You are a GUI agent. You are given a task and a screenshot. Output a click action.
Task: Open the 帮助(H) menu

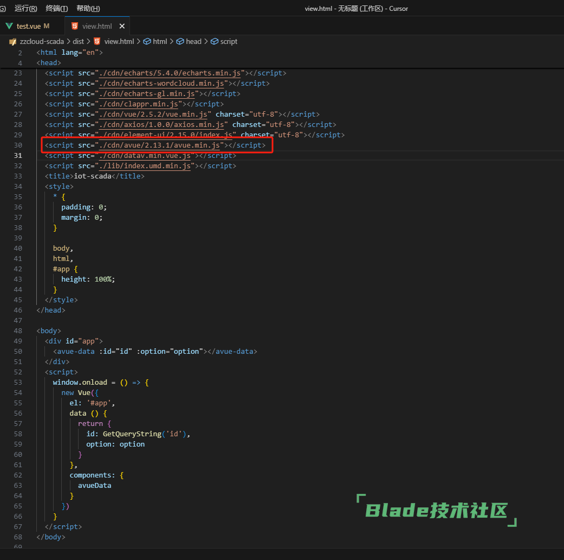(x=88, y=8)
